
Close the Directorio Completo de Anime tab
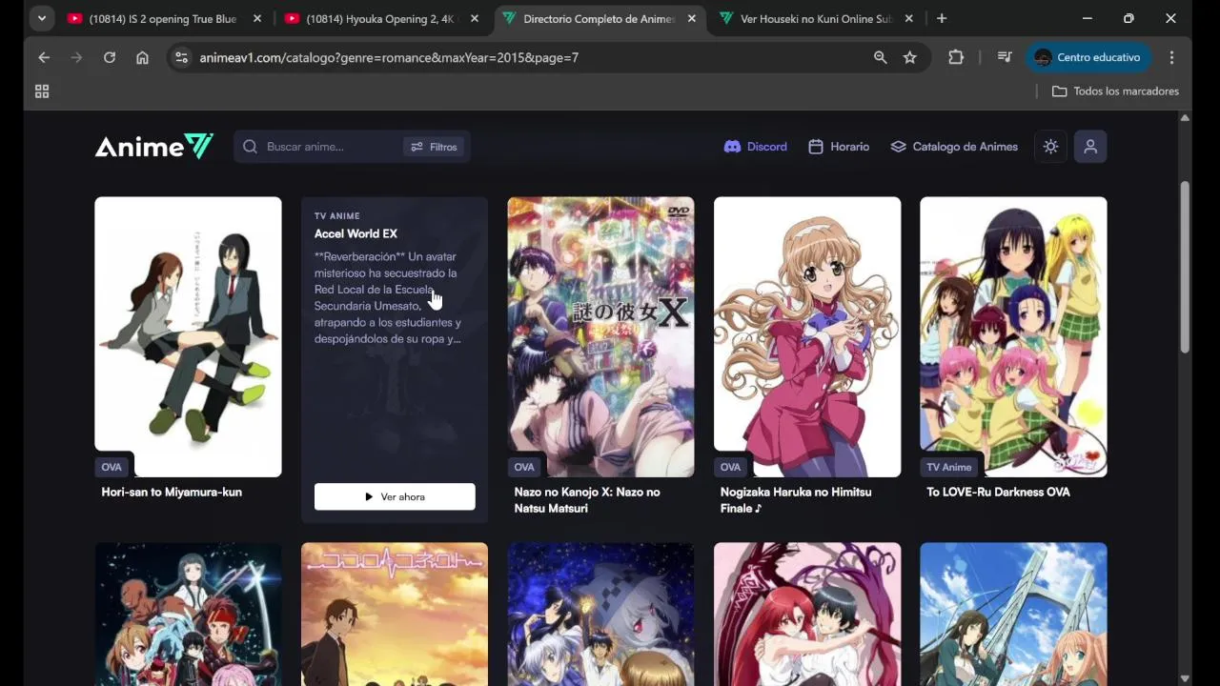point(692,18)
